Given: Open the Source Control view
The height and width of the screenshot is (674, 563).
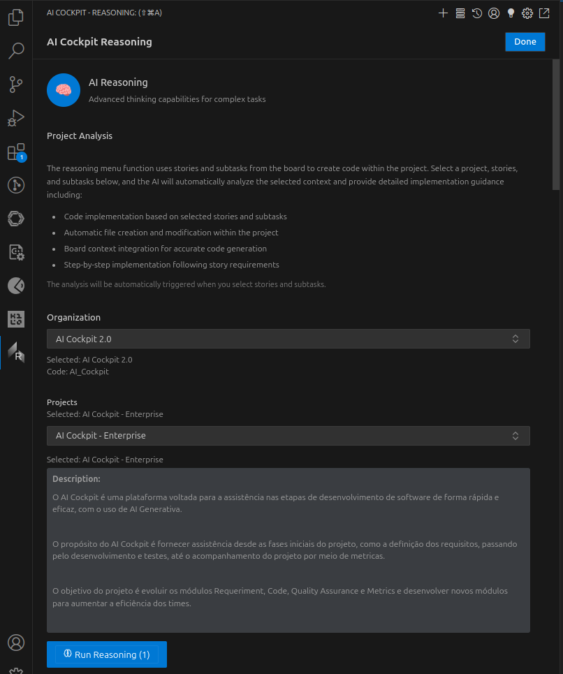Looking at the screenshot, I should tap(16, 85).
